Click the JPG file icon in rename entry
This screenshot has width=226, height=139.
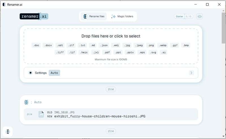click(41, 114)
